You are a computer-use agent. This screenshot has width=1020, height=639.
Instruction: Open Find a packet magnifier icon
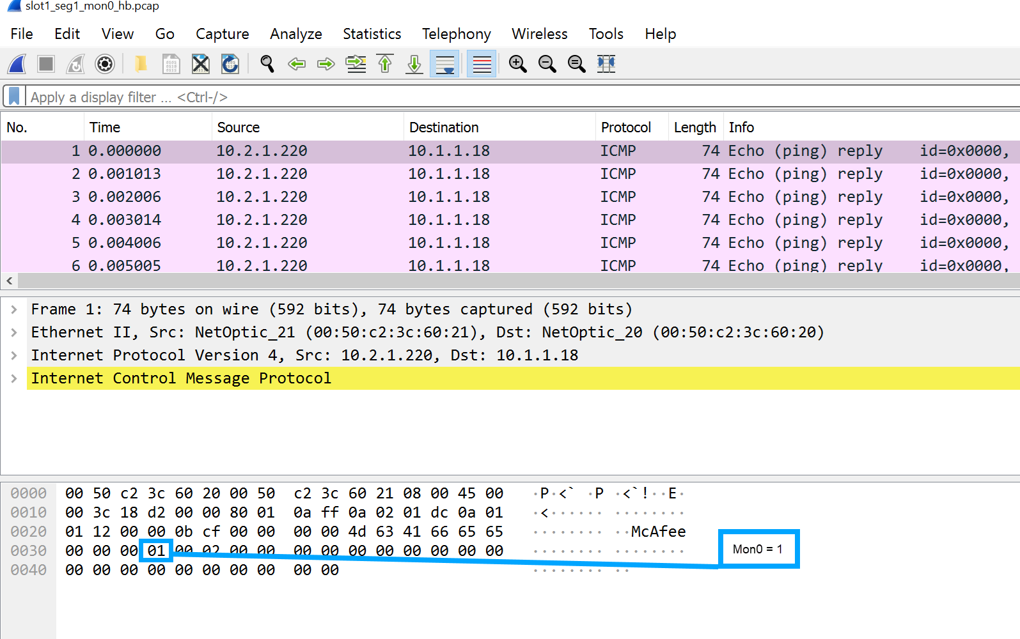(267, 64)
